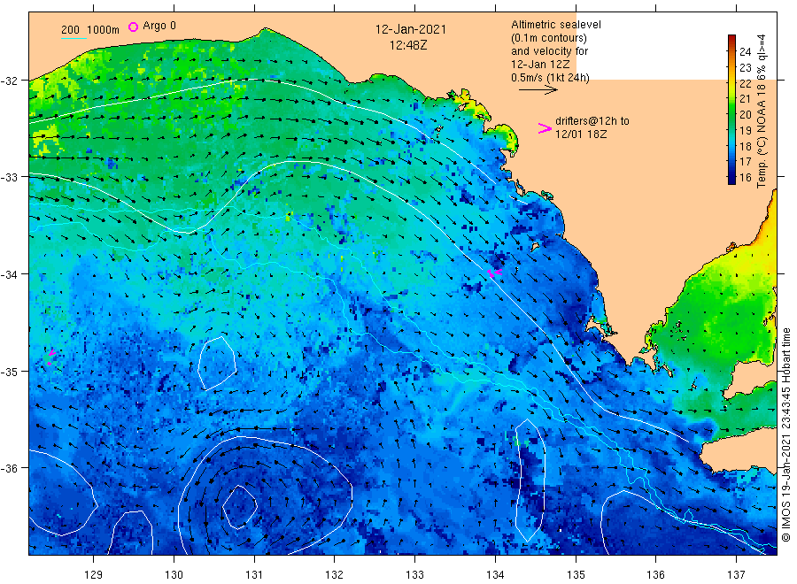The width and height of the screenshot is (797, 584).
Task: Click the '1000m' depth legend label
Action: [x=103, y=29]
